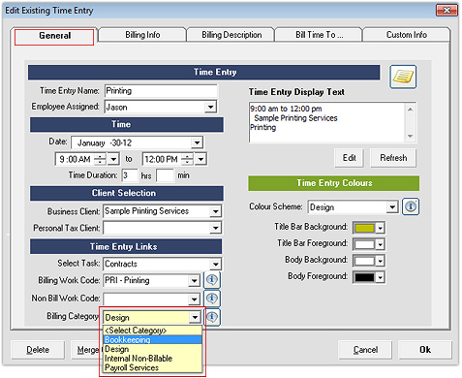
Task: Click the start time 9:00 AM spinner
Action: coord(100,159)
